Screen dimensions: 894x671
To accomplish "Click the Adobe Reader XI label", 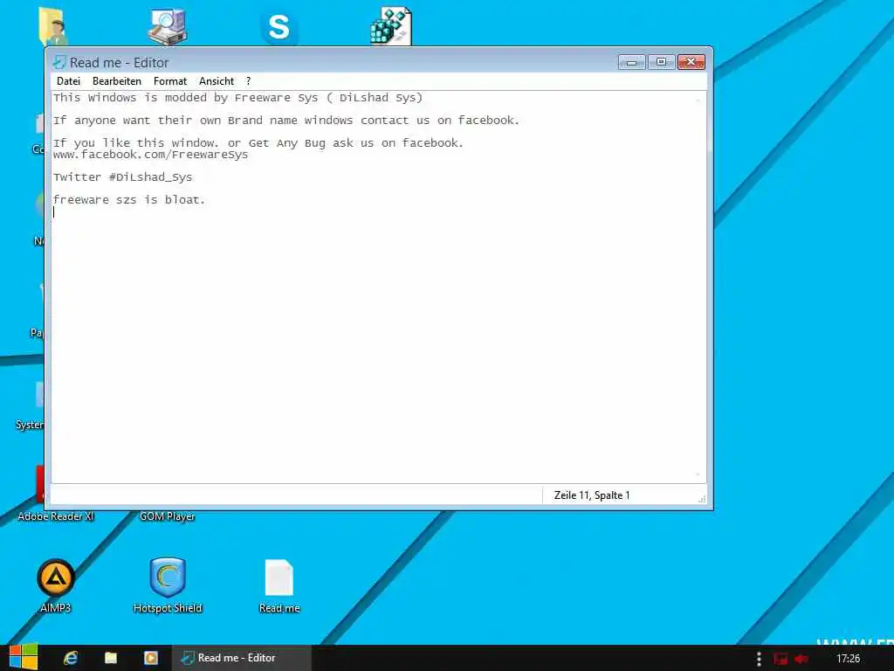I will [55, 516].
